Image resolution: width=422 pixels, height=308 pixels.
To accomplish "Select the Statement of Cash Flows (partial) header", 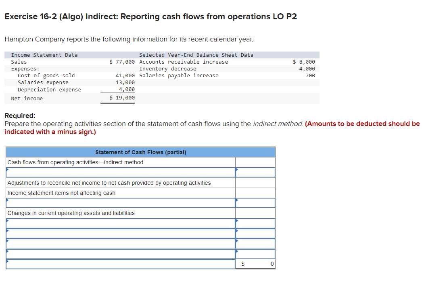I will pyautogui.click(x=140, y=152).
